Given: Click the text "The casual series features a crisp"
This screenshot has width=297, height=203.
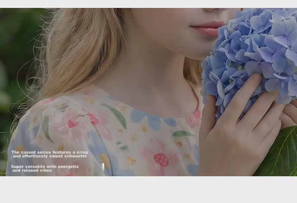Looking at the screenshot, I should [50, 152].
